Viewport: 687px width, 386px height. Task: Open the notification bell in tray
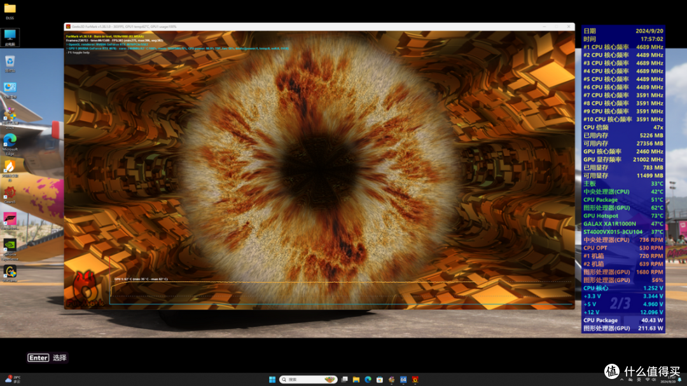click(x=680, y=380)
